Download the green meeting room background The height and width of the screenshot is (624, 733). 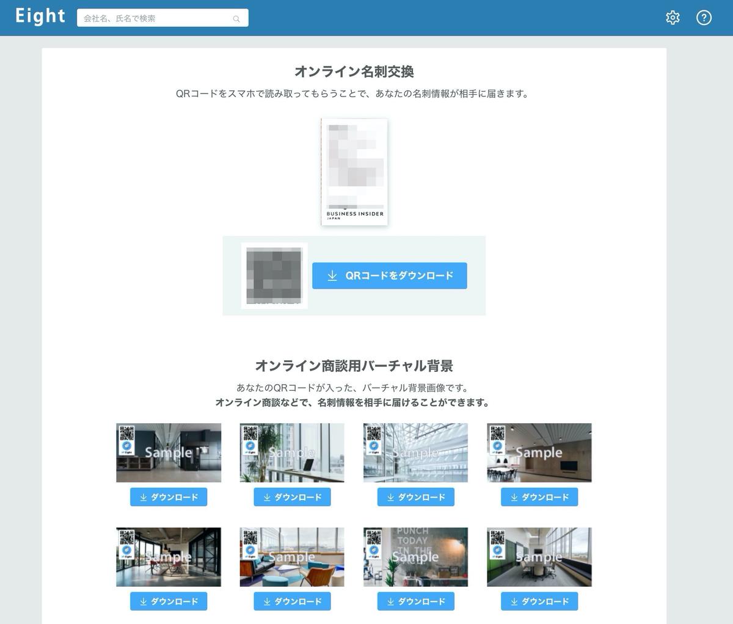[539, 601]
